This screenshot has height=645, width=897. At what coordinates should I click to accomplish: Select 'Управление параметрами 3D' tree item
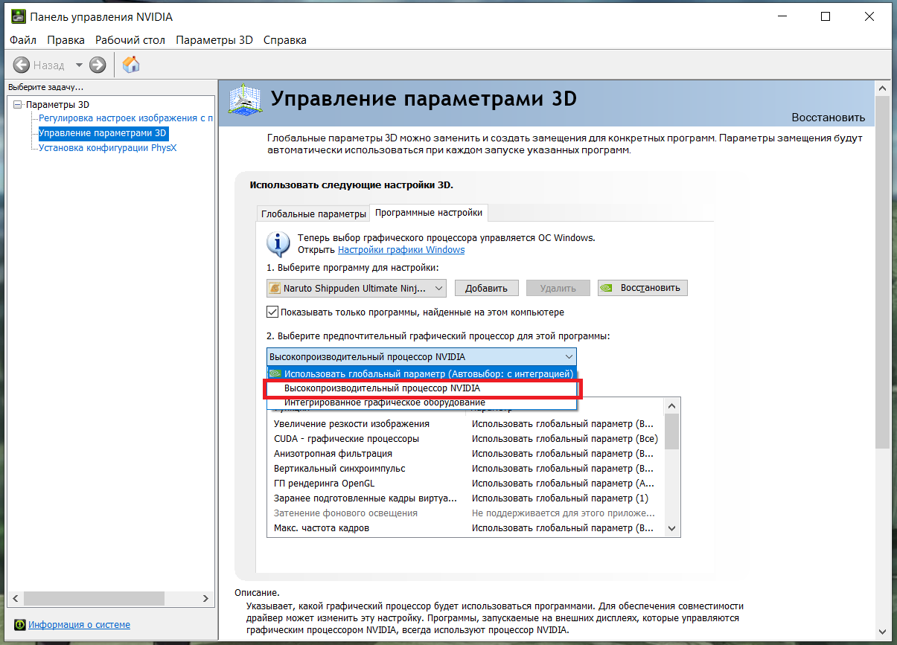[103, 133]
